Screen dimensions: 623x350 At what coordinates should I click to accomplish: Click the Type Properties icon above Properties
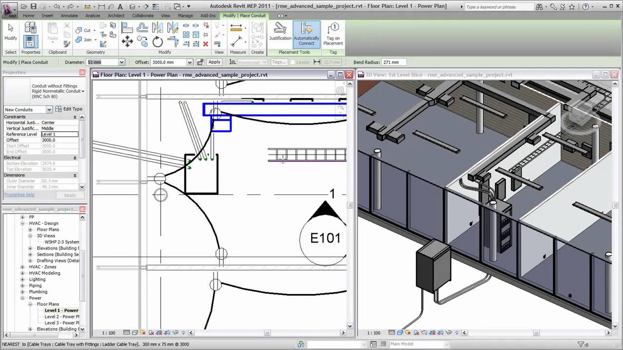tap(30, 28)
